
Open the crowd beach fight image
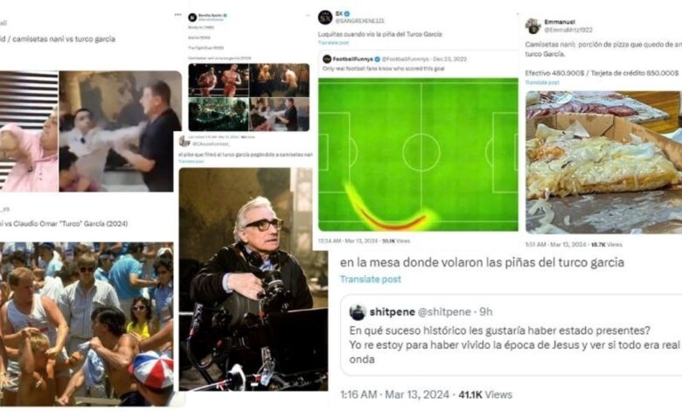[x=87, y=324]
